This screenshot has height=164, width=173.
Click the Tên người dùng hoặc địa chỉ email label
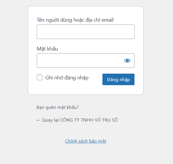pyautogui.click(x=75, y=20)
